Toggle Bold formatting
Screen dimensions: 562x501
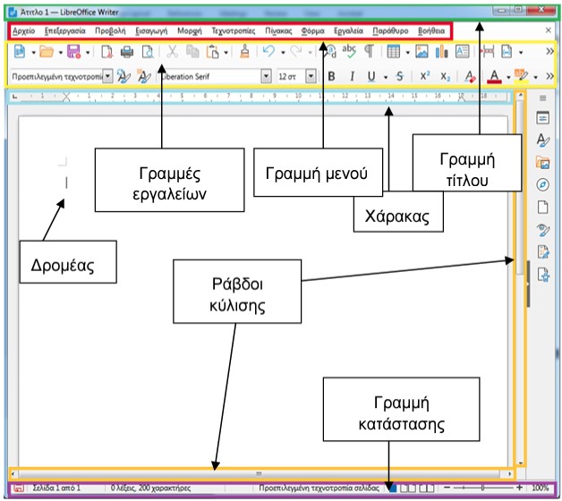[331, 76]
